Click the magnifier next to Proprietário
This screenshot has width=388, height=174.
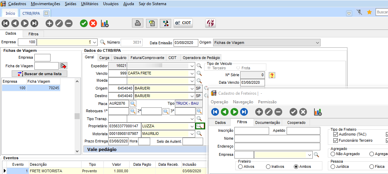pos(200,126)
